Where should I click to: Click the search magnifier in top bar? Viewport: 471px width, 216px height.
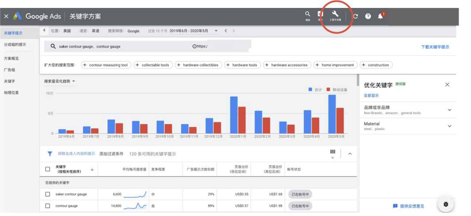[x=308, y=15]
